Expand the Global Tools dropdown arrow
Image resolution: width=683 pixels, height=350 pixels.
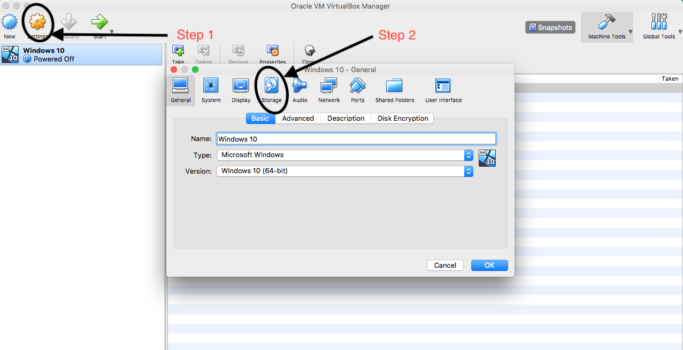point(679,32)
